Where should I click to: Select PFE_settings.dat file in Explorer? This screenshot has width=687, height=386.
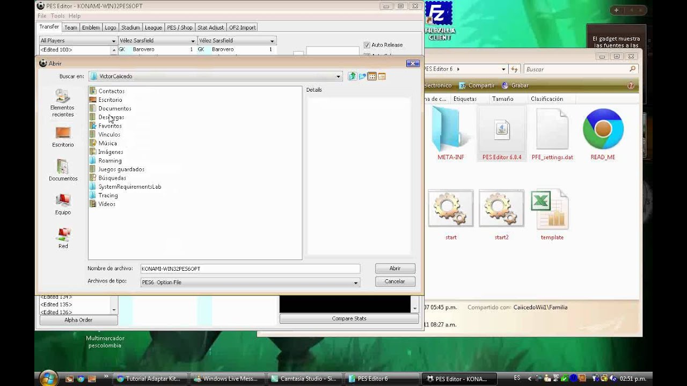[x=552, y=134]
